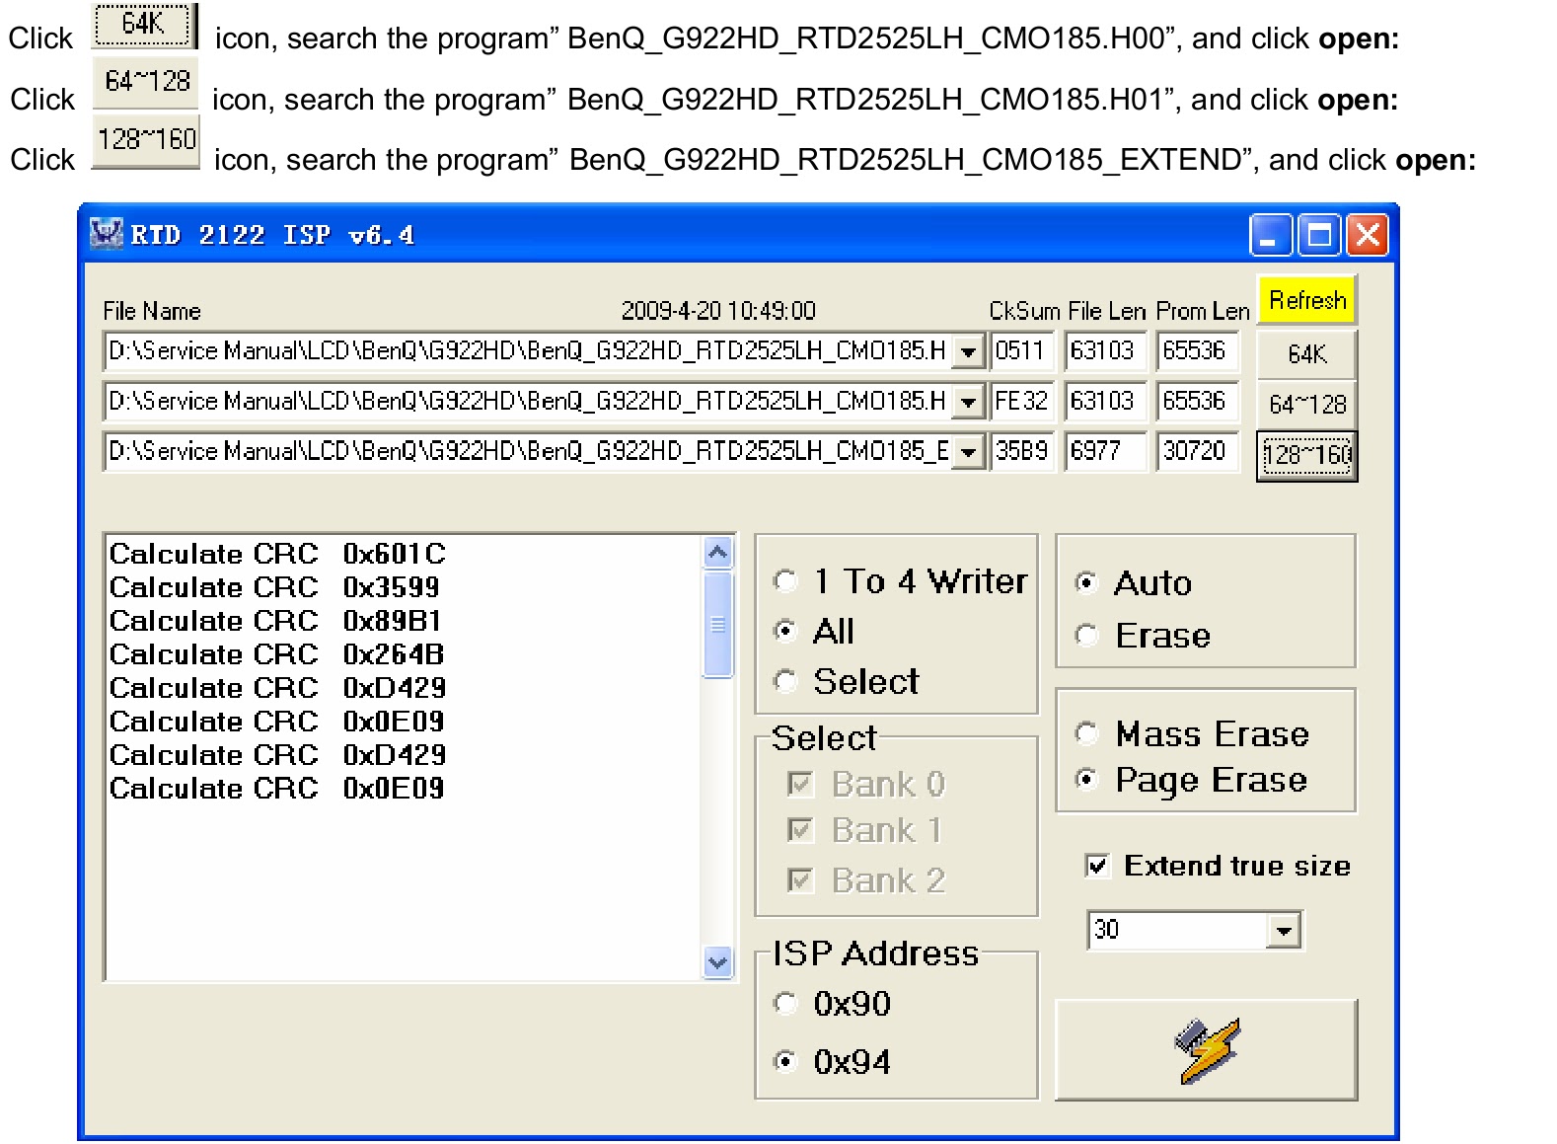Click the first row File Len 63103 field
This screenshot has width=1557, height=1144.
1105,351
